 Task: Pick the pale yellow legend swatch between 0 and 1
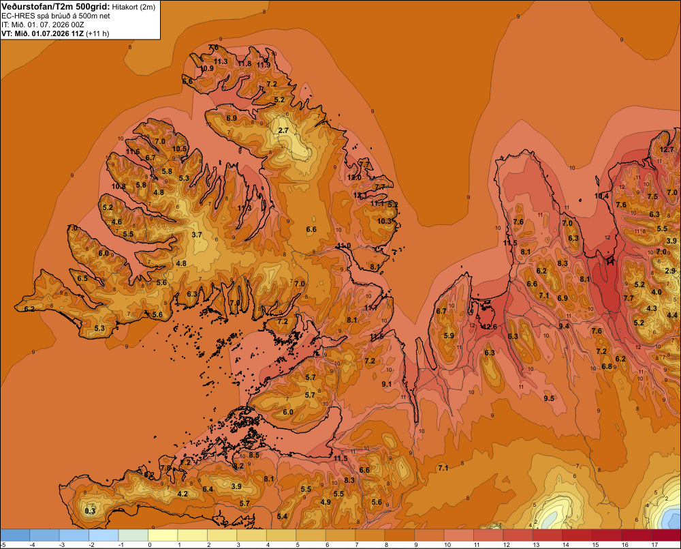pos(163,535)
